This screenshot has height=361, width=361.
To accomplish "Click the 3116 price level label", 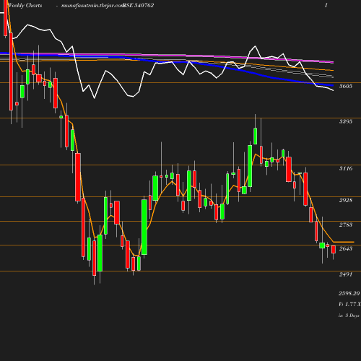I will point(346,168).
